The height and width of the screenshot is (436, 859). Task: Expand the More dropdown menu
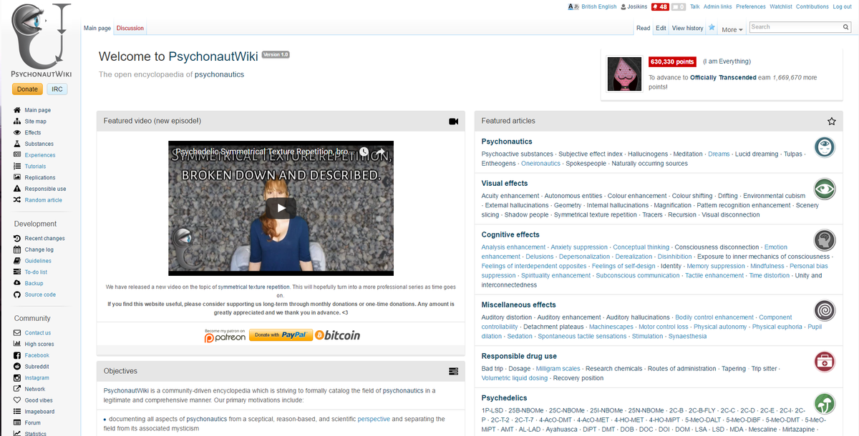pyautogui.click(x=732, y=29)
